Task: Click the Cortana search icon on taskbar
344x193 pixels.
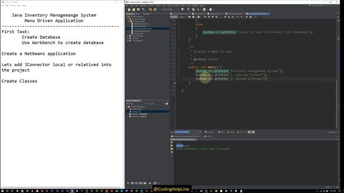Action: (7, 191)
